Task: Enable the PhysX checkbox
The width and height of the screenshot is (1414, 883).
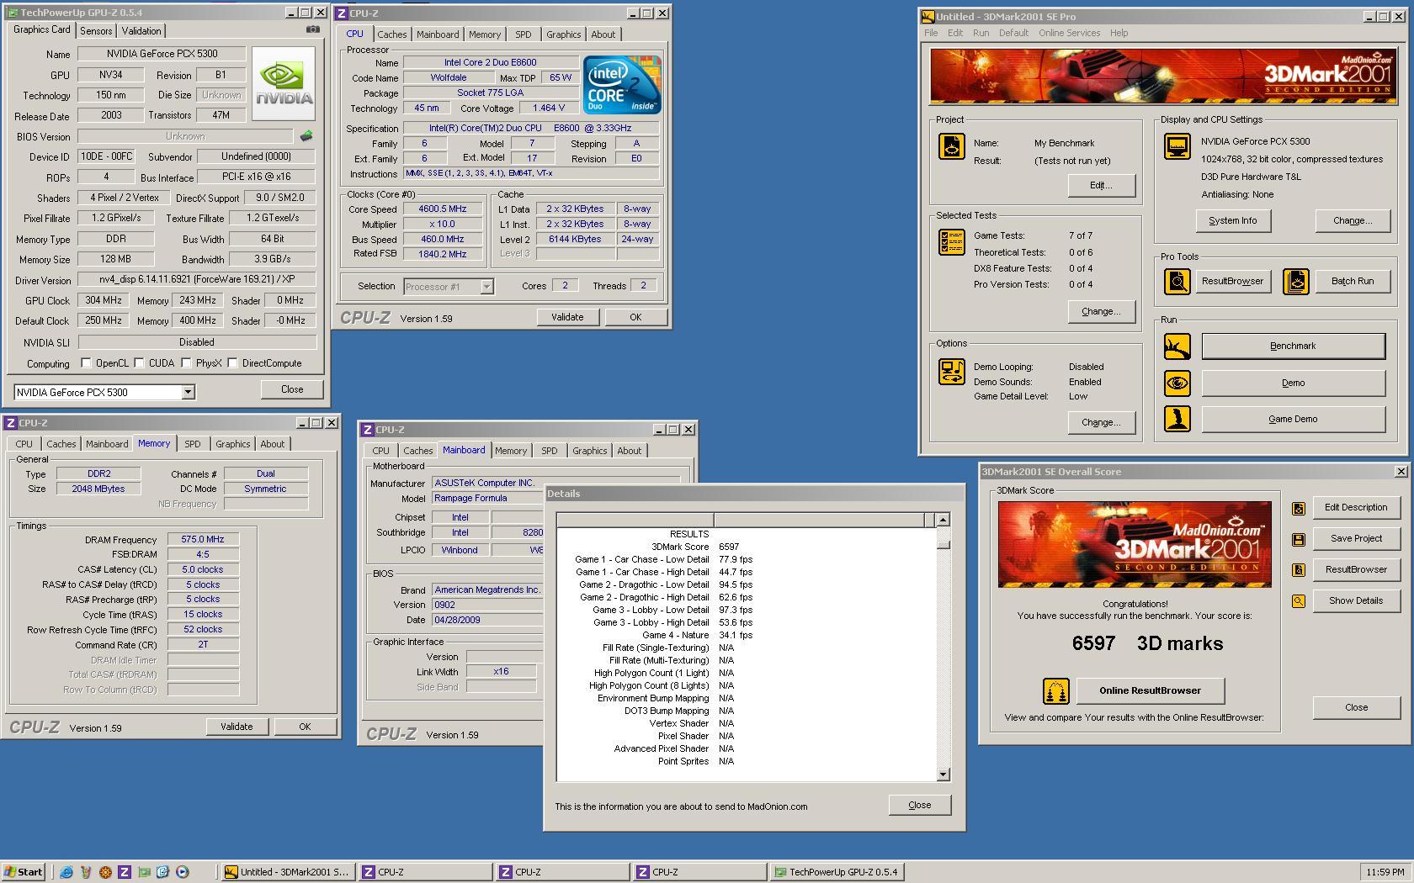Action: pyautogui.click(x=186, y=363)
